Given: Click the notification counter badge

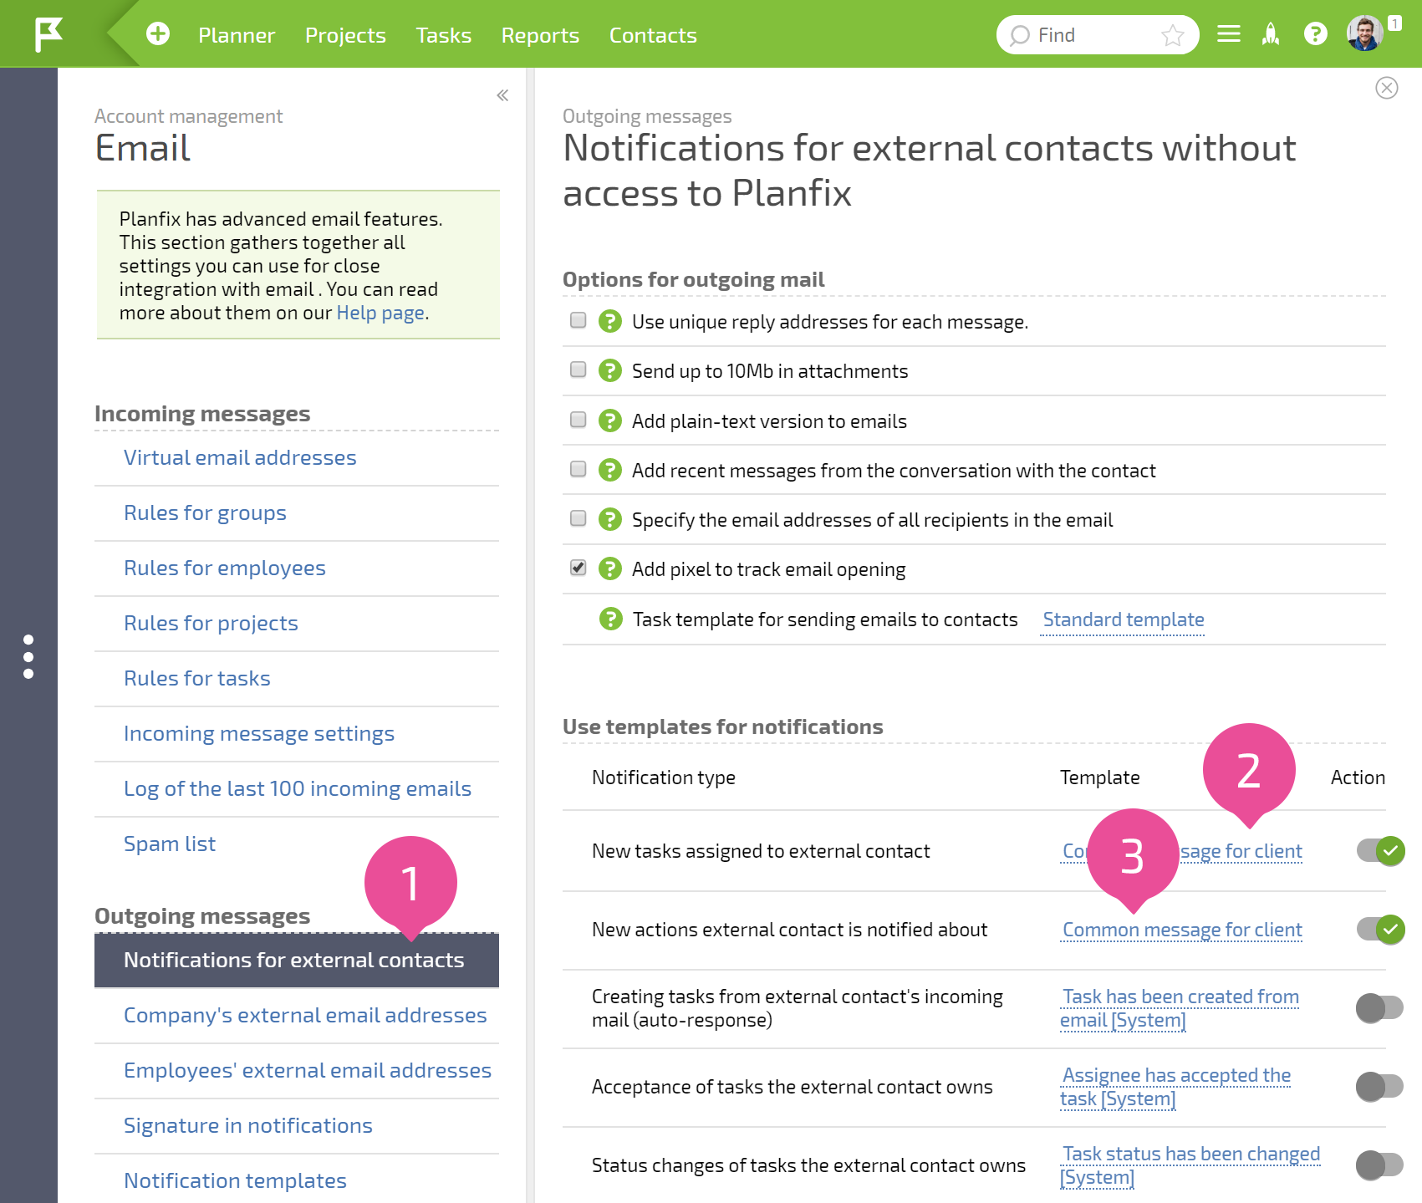Looking at the screenshot, I should 1394,23.
